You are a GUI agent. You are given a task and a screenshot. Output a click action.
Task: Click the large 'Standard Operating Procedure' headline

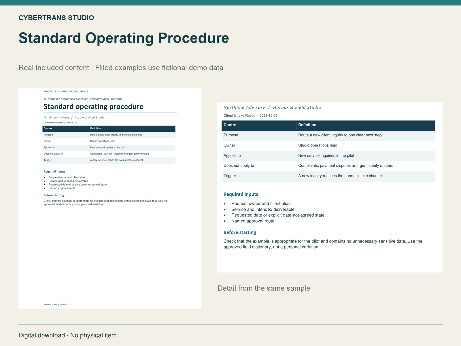124,38
